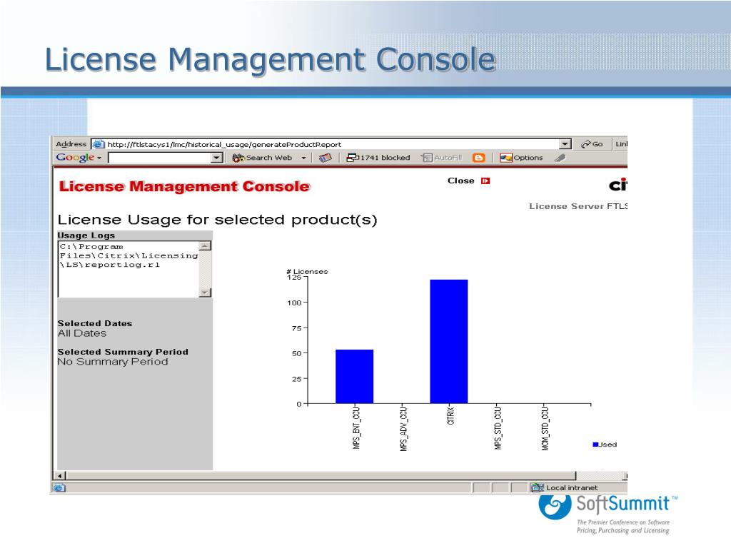The height and width of the screenshot is (548, 731).
Task: Click the horizontal scrollbar left arrow
Action: tap(59, 476)
